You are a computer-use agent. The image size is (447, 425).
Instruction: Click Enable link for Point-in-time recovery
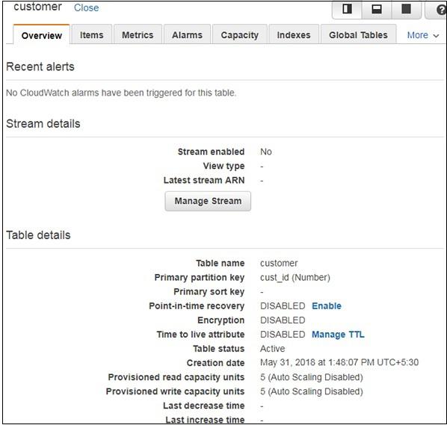coord(327,305)
